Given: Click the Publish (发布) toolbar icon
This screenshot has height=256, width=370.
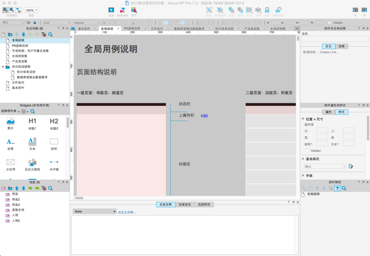Looking at the screenshot, I should (134, 10).
